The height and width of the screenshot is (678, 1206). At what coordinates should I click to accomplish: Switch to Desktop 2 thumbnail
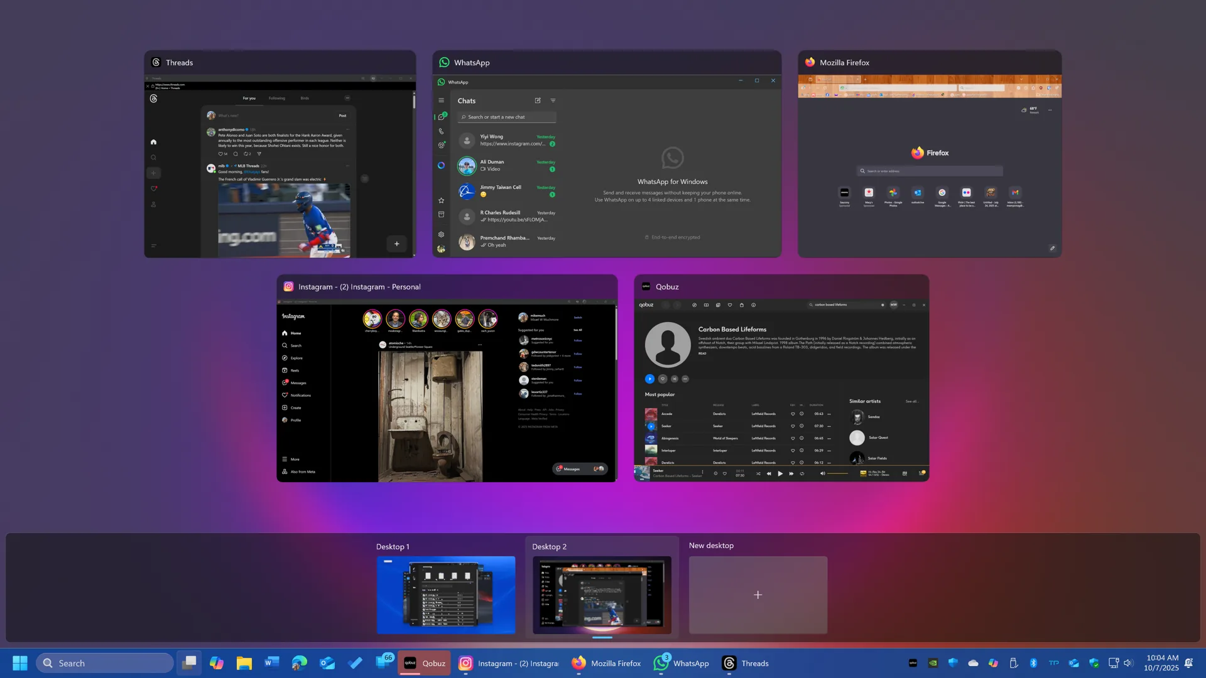(601, 595)
